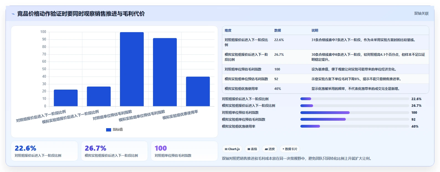The image size is (440, 172).
Task: Click the progress bar valued 100
Action: (355, 113)
